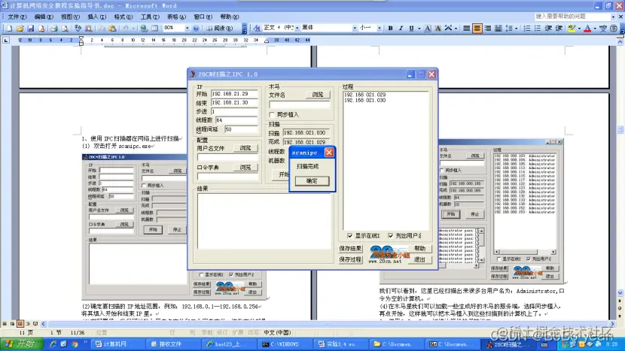
Task: Click 保存过程 in the scanner window
Action: point(350,259)
